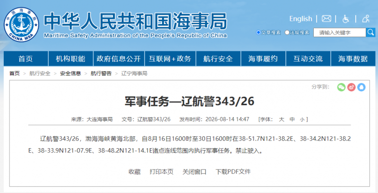Click coordinate 38-48.2N121-14.1E in article
The width and height of the screenshot is (378, 193).
point(124,151)
